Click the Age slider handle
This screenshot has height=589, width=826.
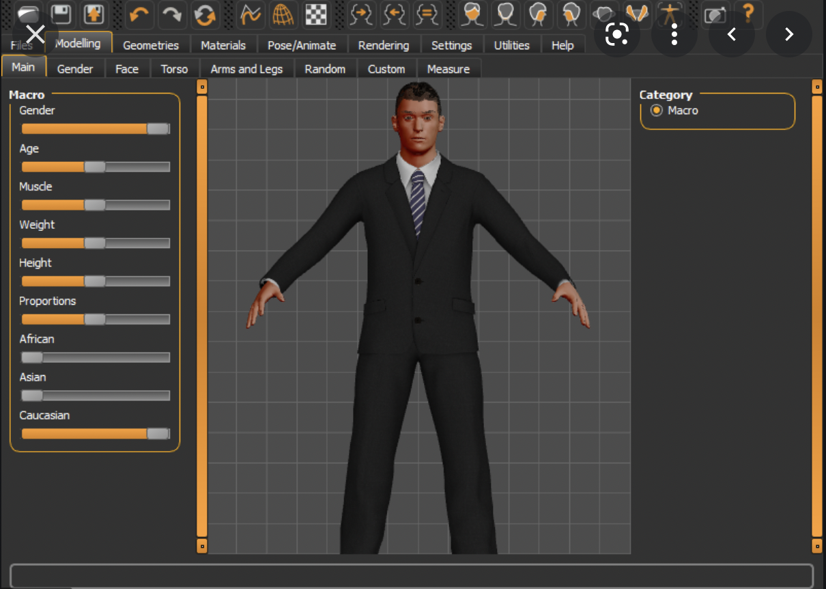pos(95,167)
